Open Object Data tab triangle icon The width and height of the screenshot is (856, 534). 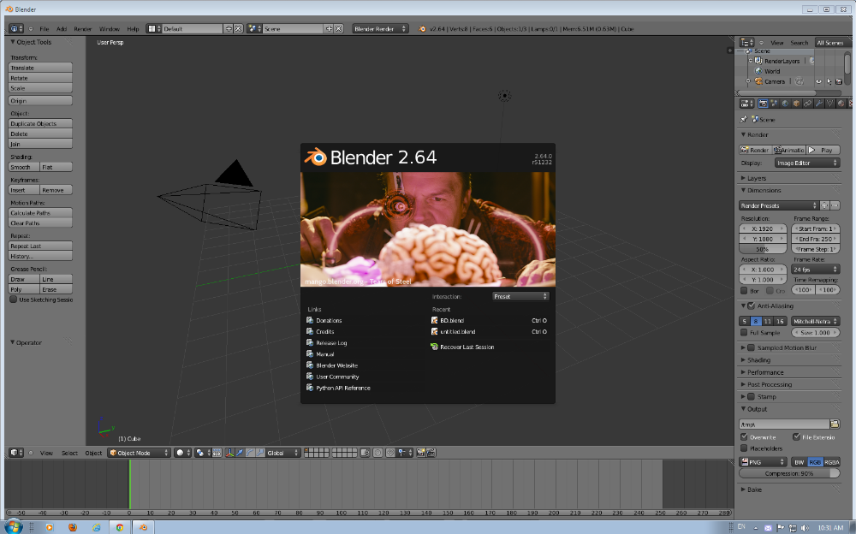pyautogui.click(x=829, y=104)
